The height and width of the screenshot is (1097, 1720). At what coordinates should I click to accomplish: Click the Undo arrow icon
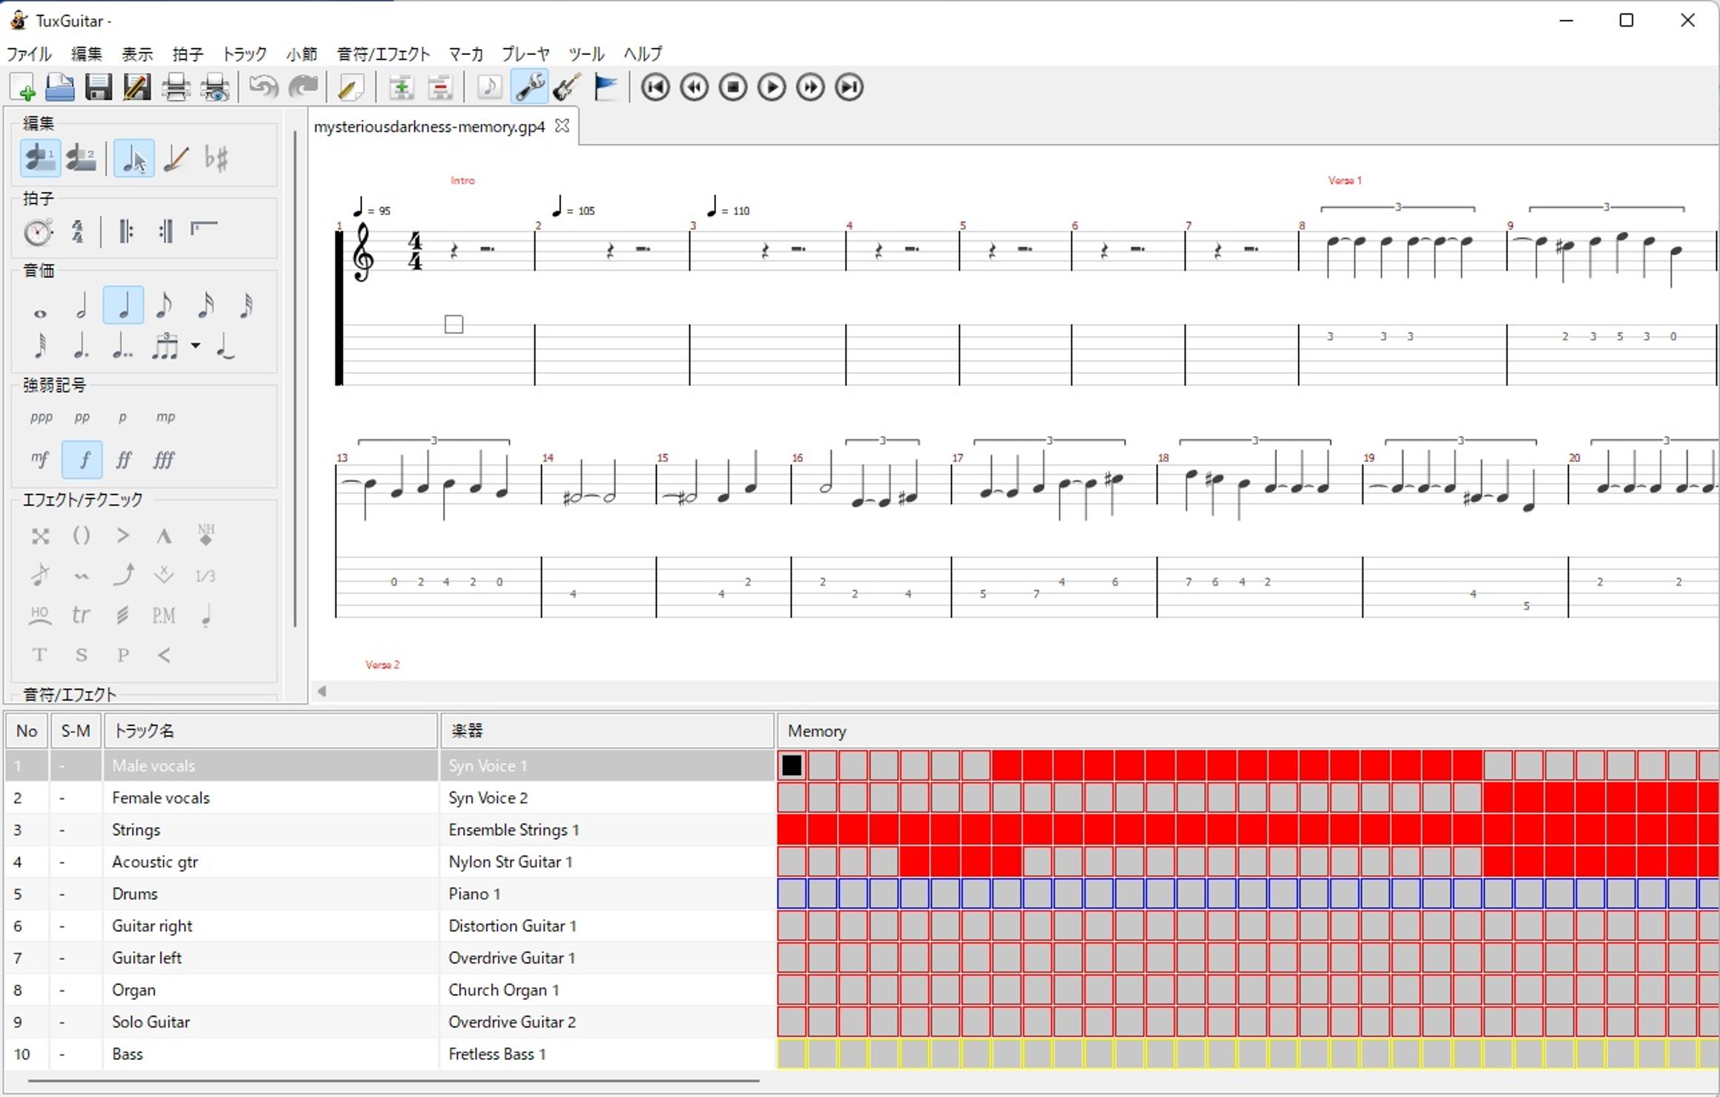coord(263,88)
